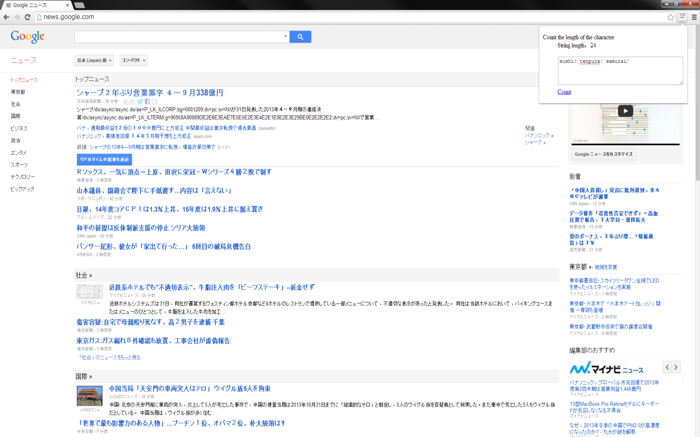Click the browser Back arrow
Viewport: 700px width, 437px height.
(7, 17)
